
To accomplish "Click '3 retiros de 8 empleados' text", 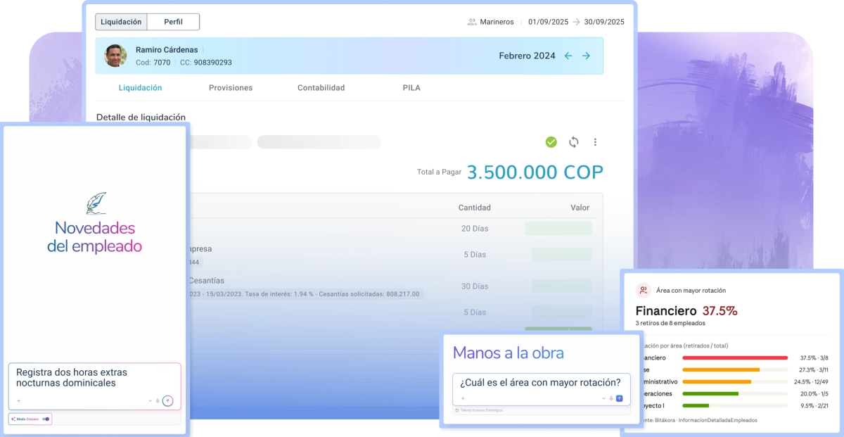I will (x=670, y=323).
